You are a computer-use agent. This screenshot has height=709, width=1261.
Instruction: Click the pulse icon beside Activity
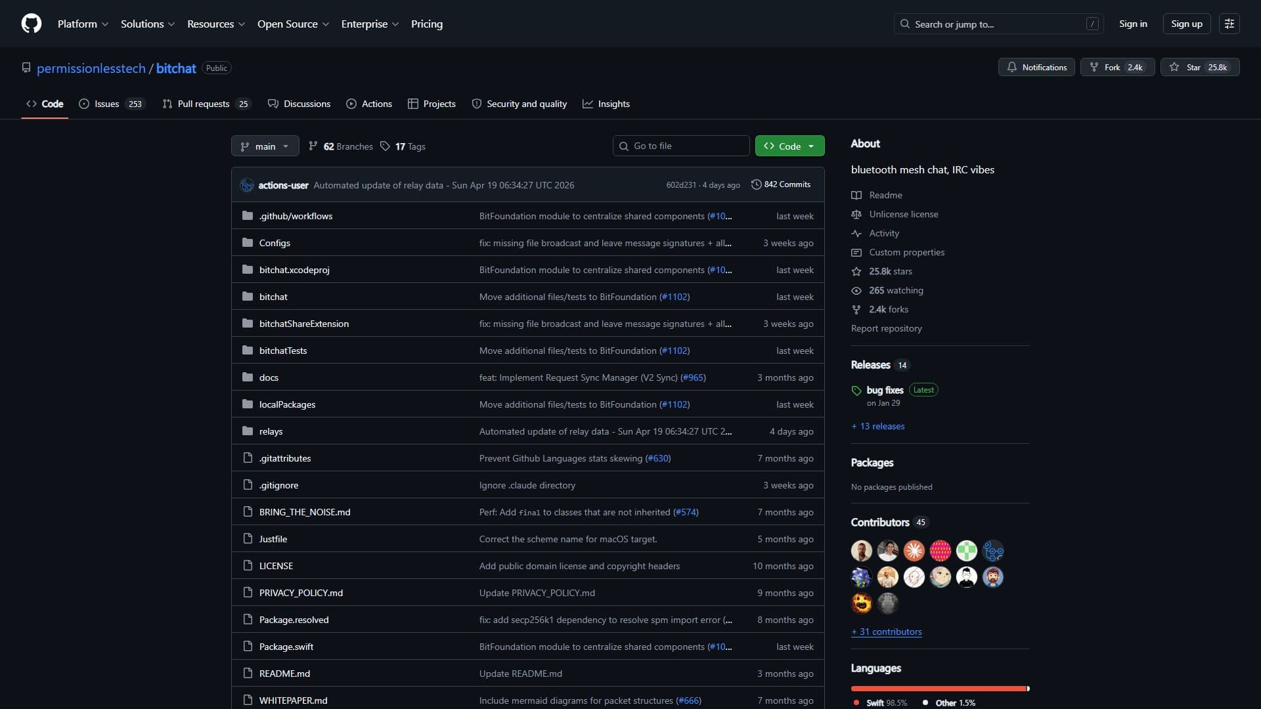coord(856,233)
